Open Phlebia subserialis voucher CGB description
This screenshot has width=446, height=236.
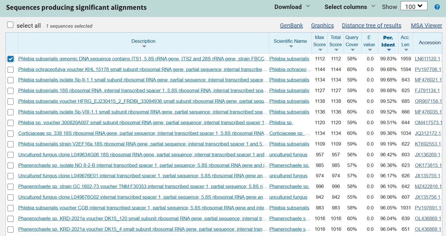click(143, 208)
